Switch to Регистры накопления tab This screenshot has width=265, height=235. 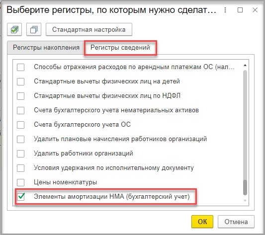point(46,48)
